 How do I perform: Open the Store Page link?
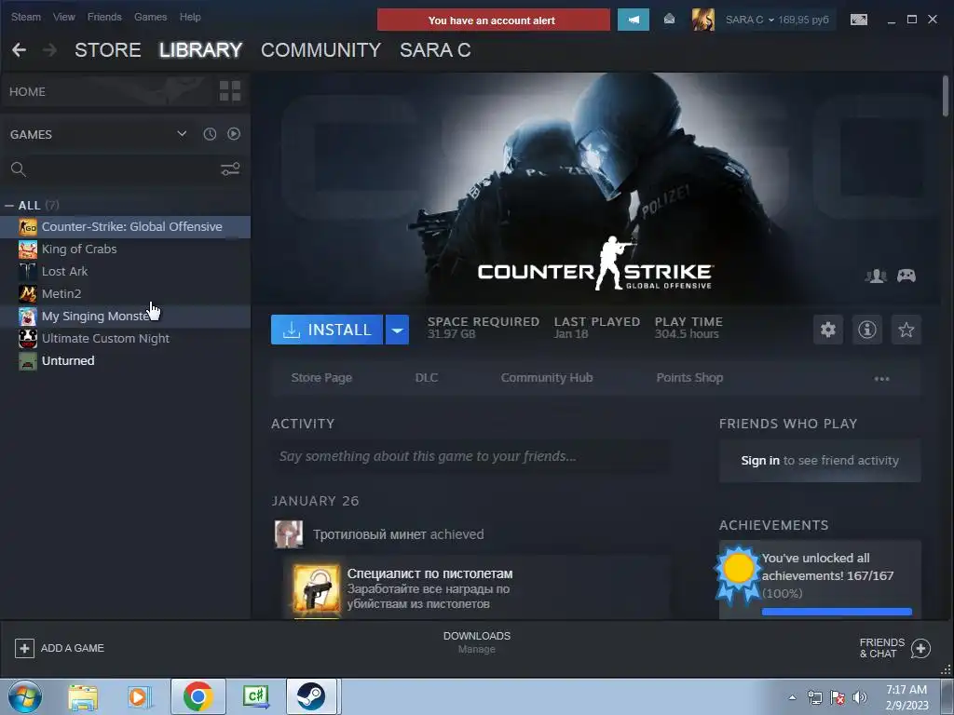point(321,378)
